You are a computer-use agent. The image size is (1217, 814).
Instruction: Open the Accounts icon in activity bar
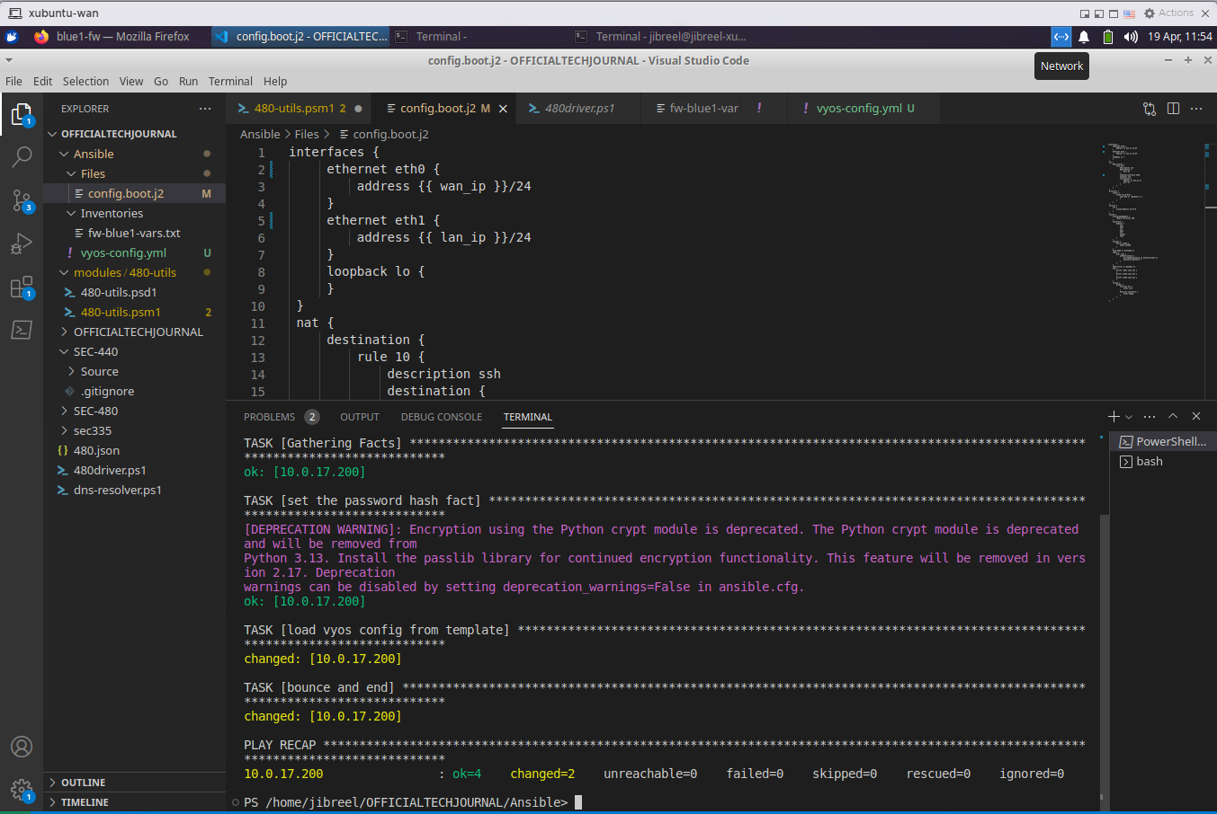coord(22,747)
